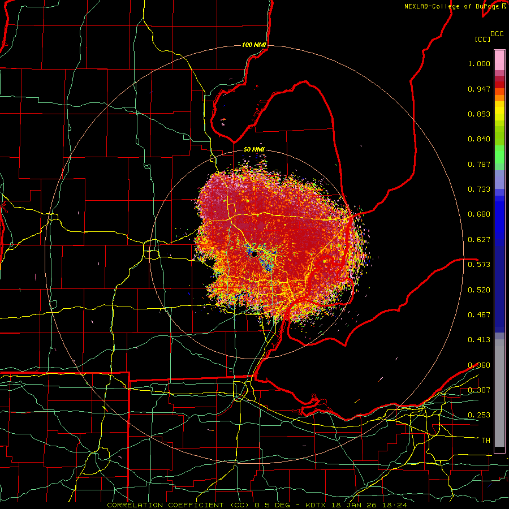509x509 pixels.
Task: Click the 0.893 color scale value
Action: click(479, 114)
